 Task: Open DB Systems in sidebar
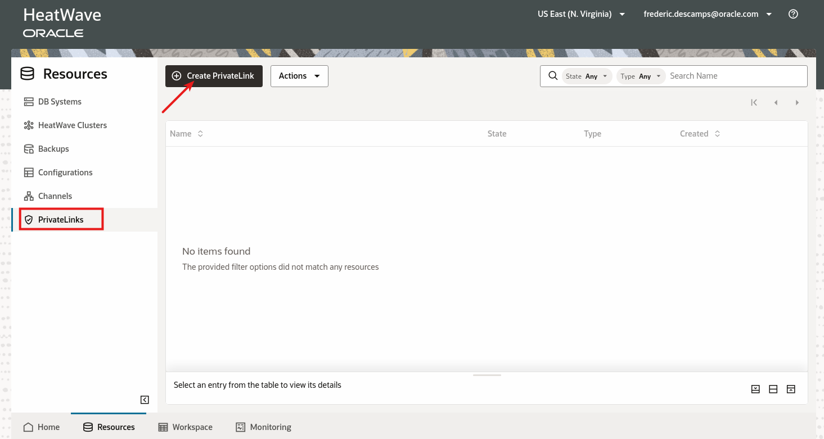[84, 102]
